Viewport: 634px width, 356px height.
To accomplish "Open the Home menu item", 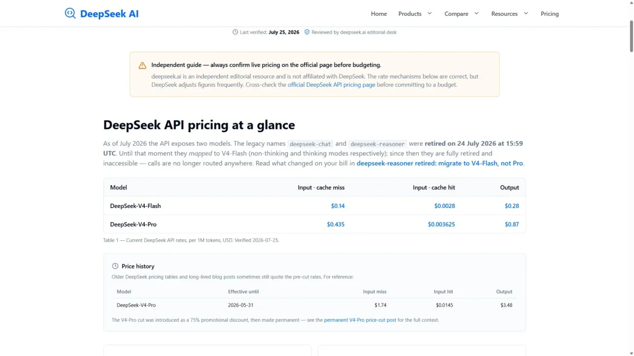I will coord(379,14).
